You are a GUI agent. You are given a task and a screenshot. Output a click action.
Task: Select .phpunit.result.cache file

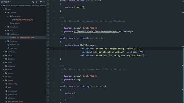[16, 102]
